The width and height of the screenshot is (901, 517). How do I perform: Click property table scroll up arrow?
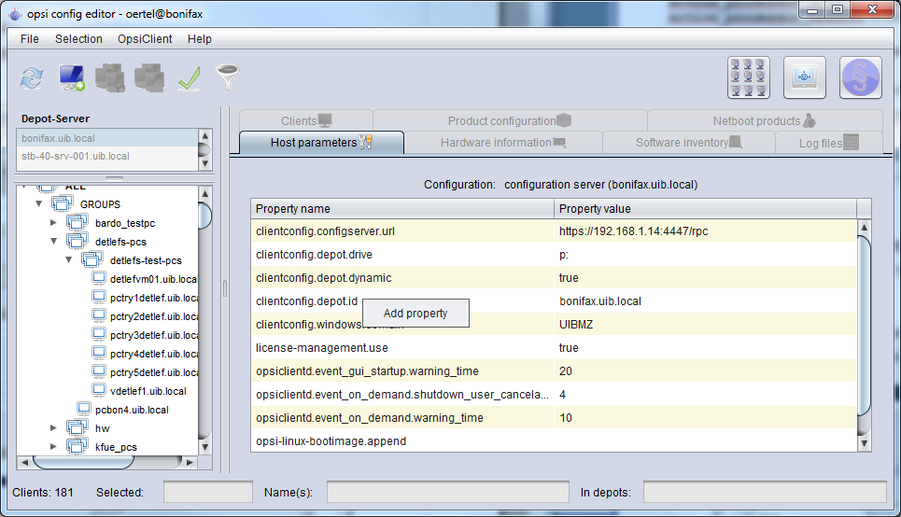pyautogui.click(x=865, y=227)
